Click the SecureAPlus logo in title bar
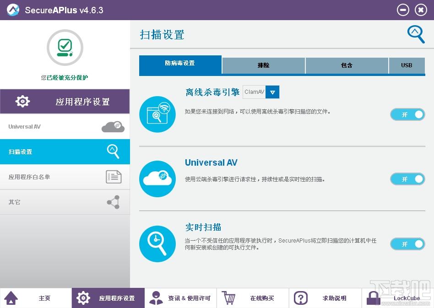Screen dimensions: 434x308 coord(13,10)
